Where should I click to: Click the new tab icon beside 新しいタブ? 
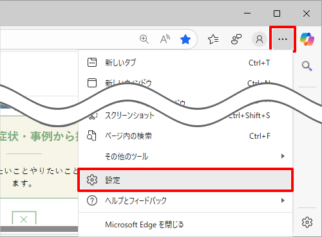click(92, 62)
